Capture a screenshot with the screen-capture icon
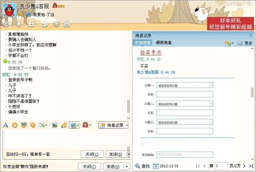The width and height of the screenshot is (256, 172). point(73,125)
